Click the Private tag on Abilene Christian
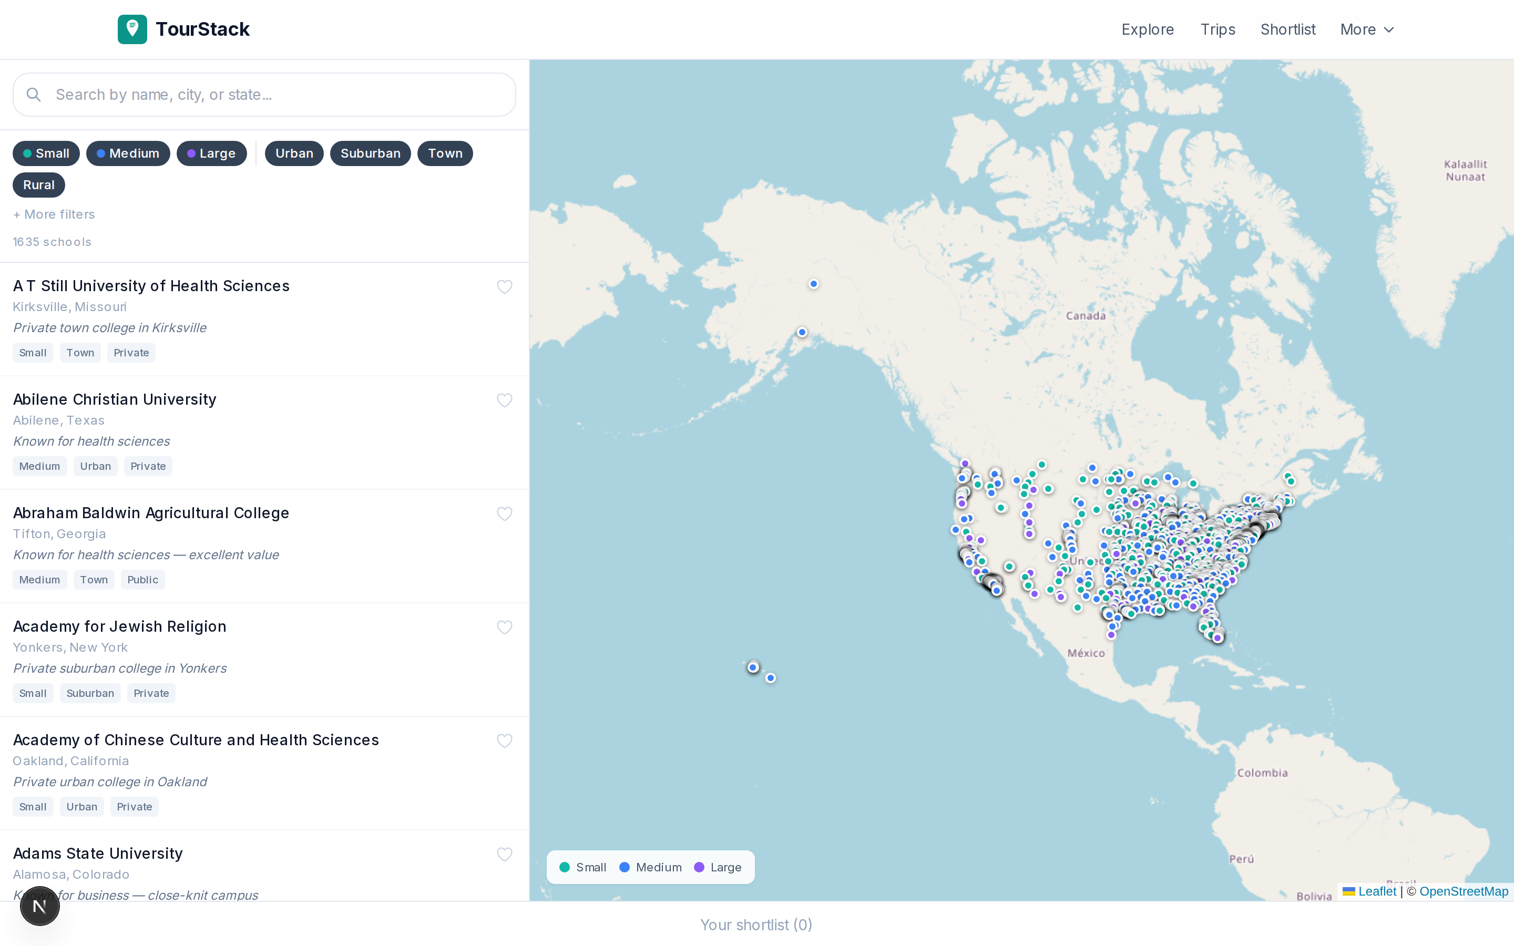This screenshot has width=1514, height=946. (x=148, y=467)
